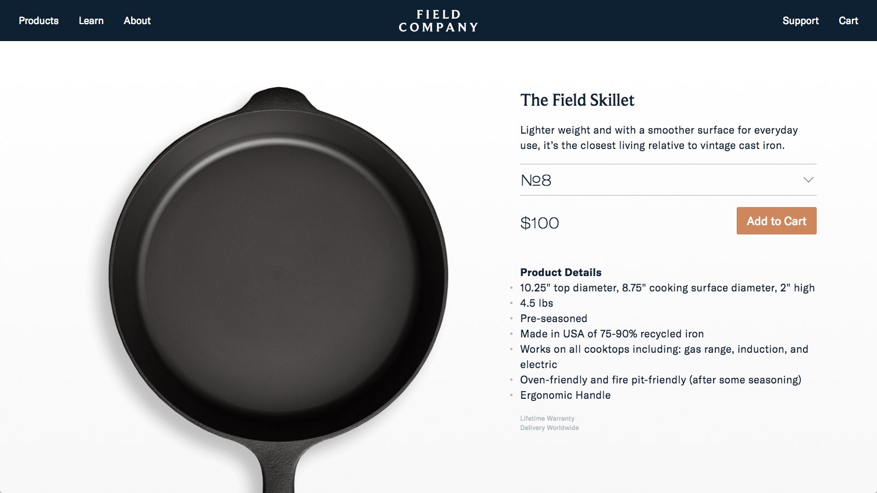
Task: Open the Products menu
Action: coord(38,21)
